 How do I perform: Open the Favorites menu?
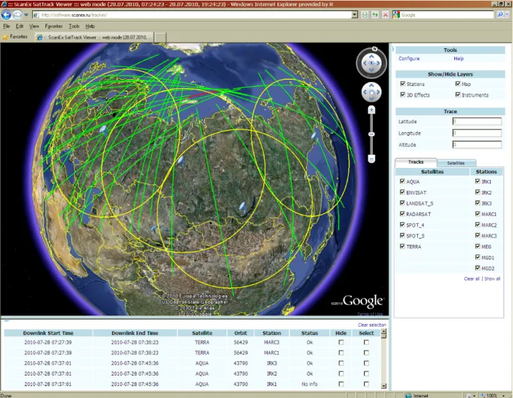coord(54,26)
